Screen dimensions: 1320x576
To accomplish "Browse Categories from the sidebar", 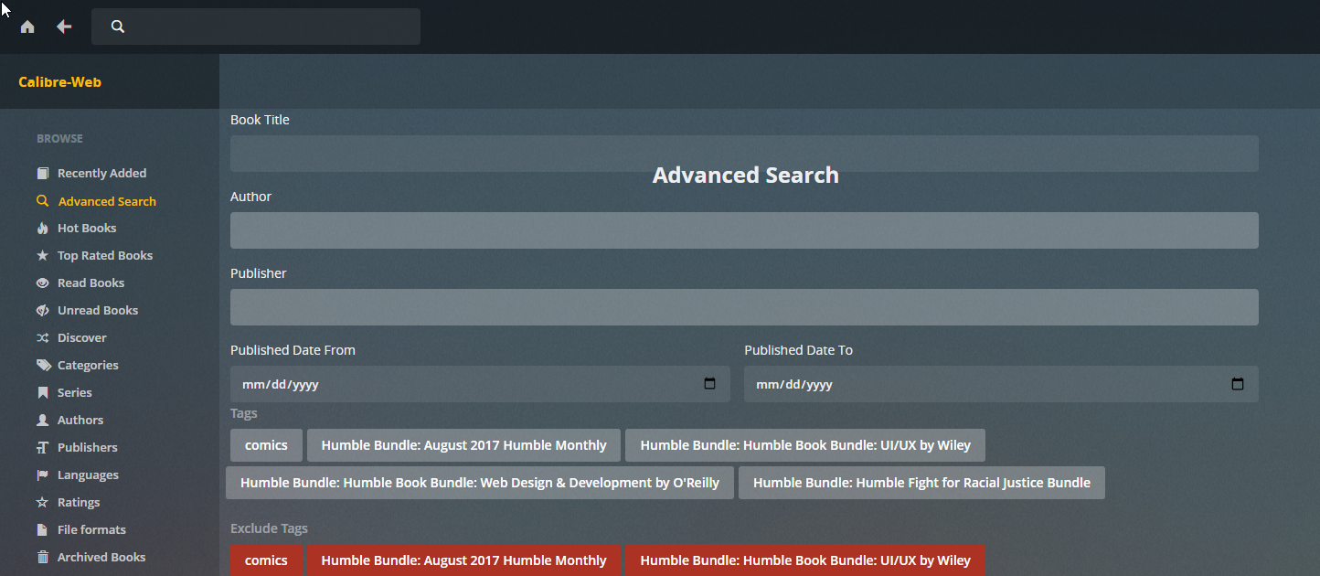I will click(87, 365).
